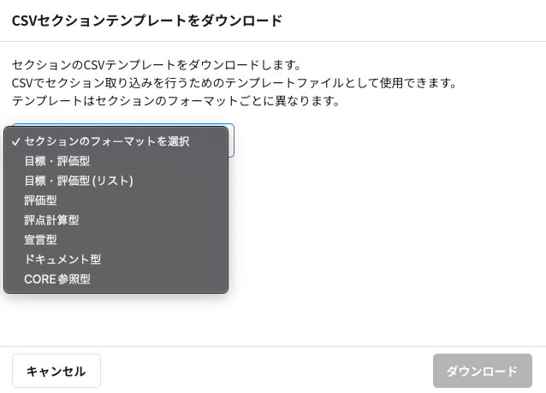Choose 評点計算型 in the dropdown list
546x393 pixels.
click(x=52, y=220)
